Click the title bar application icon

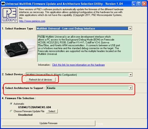3,4
